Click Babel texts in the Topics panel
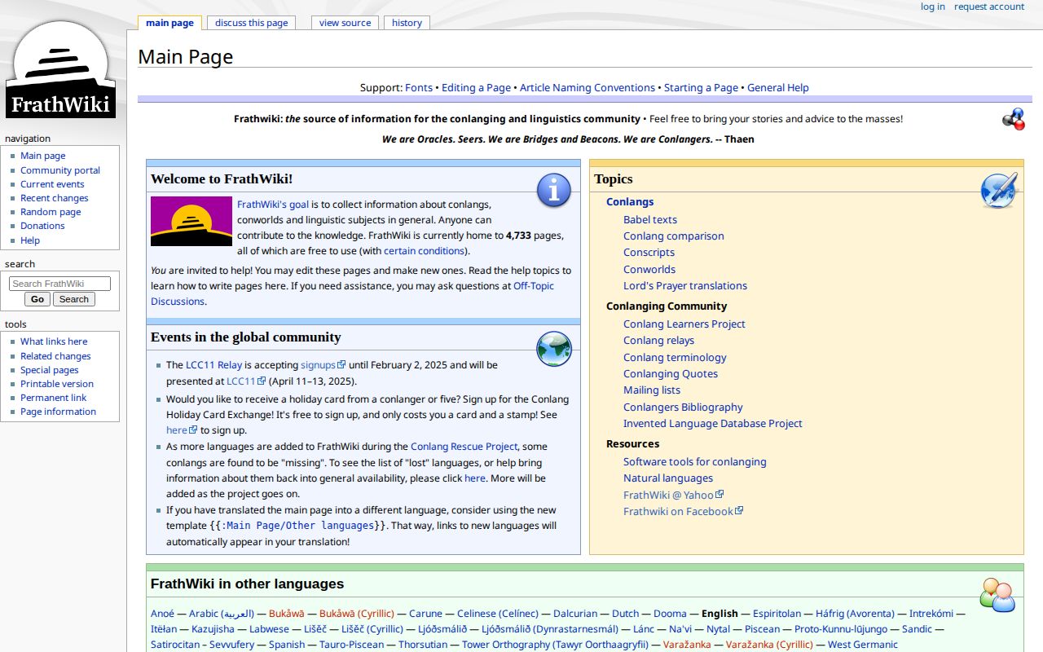Viewport: 1043px width, 652px height. (x=649, y=219)
